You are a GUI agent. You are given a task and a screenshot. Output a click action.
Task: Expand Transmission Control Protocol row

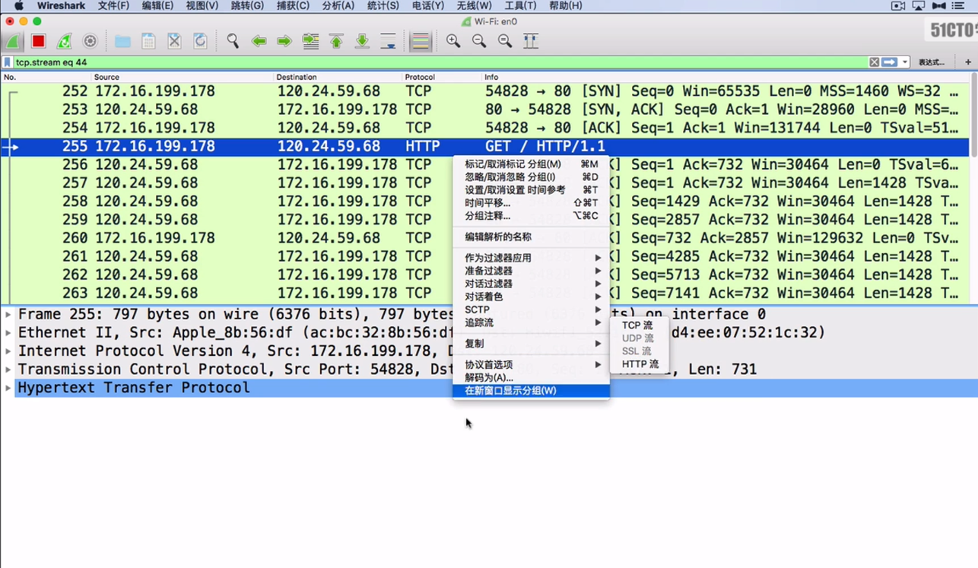click(x=8, y=369)
